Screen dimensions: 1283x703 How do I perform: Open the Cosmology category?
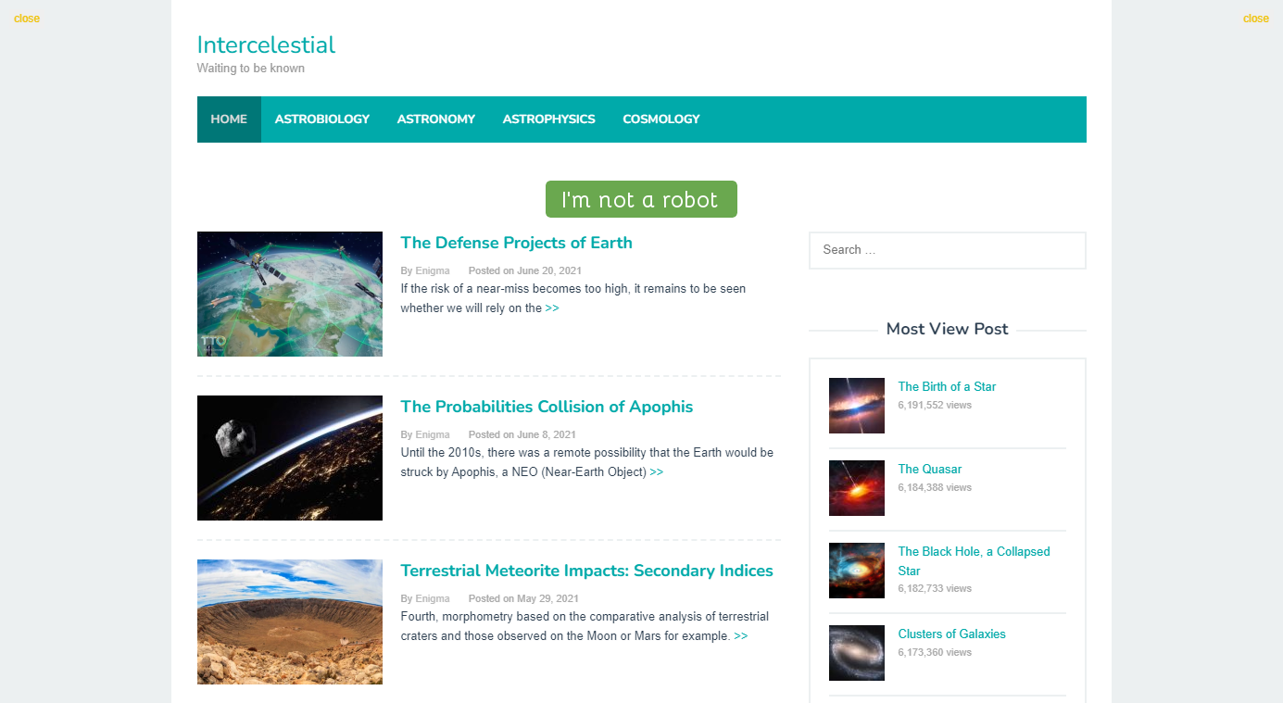click(x=661, y=119)
